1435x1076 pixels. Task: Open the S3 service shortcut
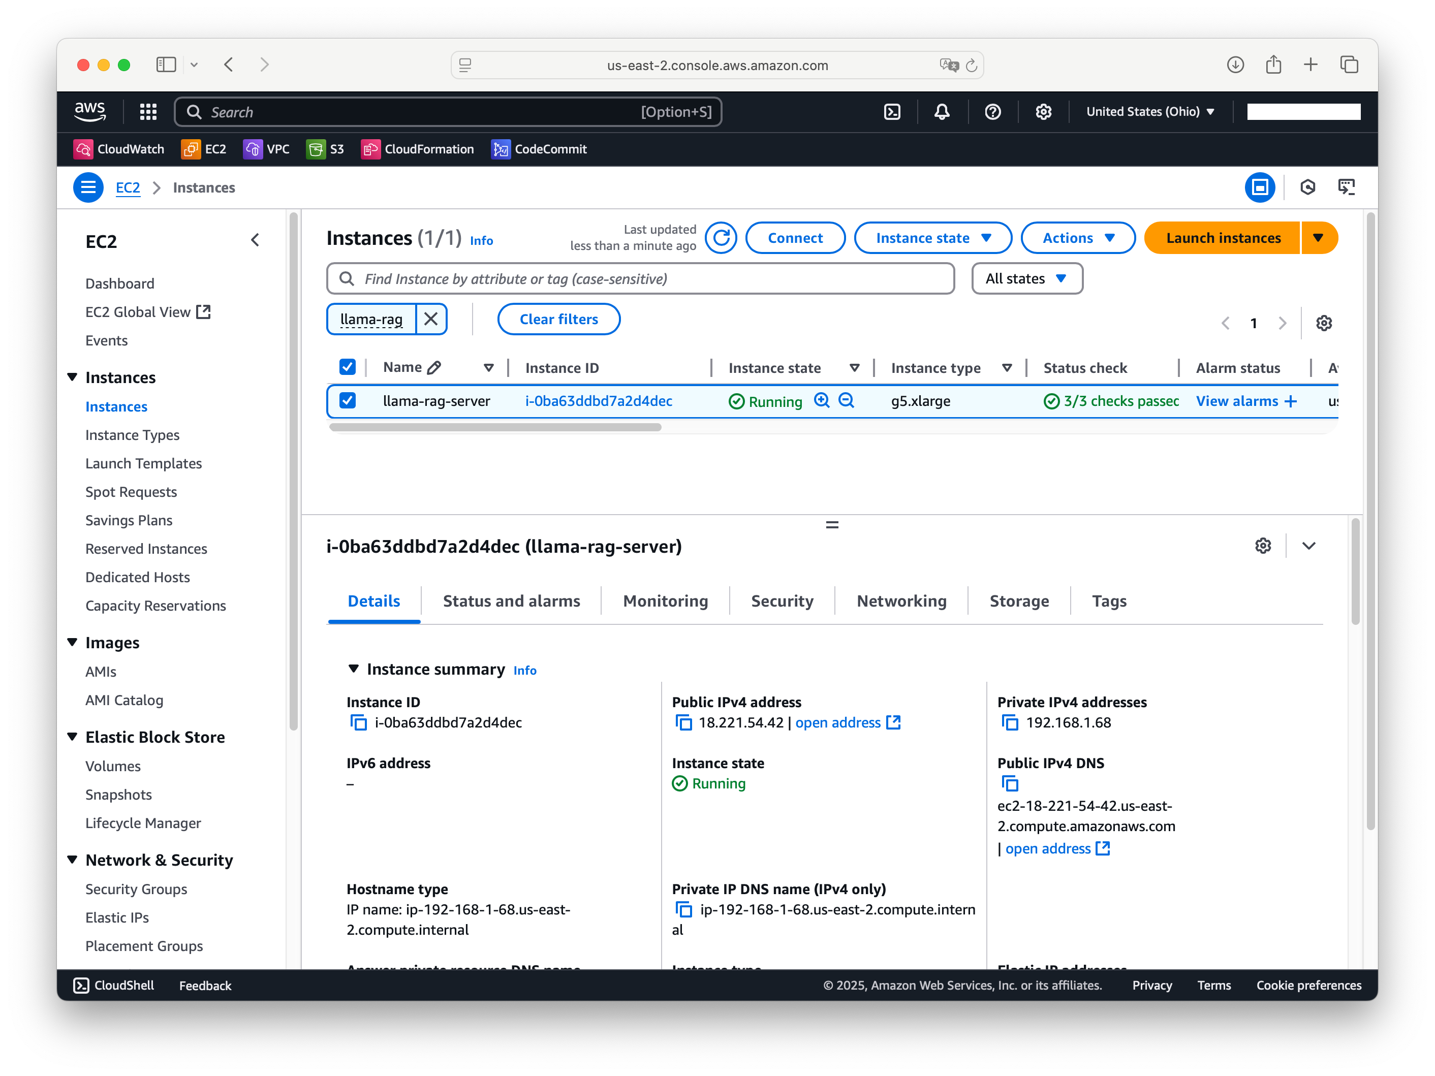325,149
